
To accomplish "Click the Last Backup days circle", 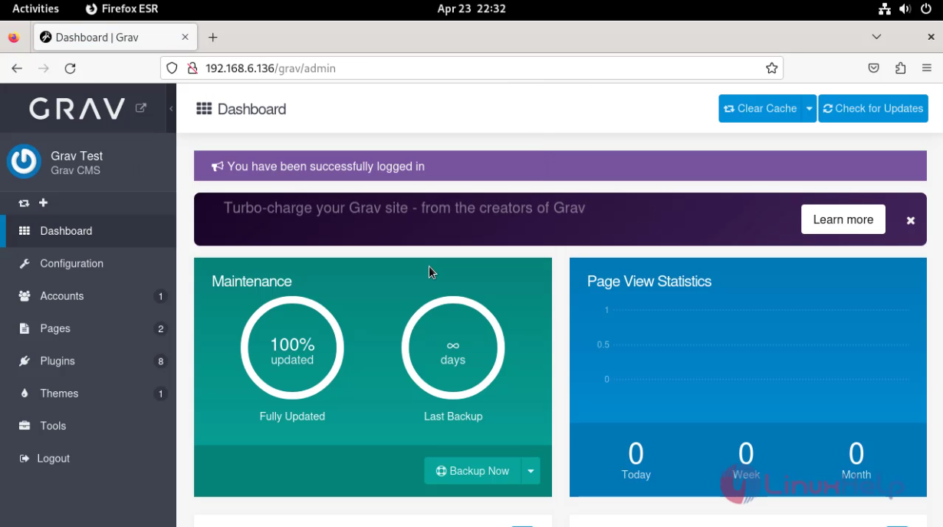I will pyautogui.click(x=453, y=348).
